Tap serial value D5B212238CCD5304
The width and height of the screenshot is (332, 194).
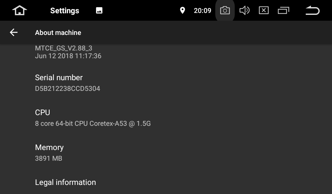[67, 89]
